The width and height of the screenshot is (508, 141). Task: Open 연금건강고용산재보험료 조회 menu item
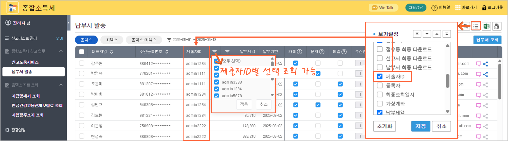click(x=37, y=105)
